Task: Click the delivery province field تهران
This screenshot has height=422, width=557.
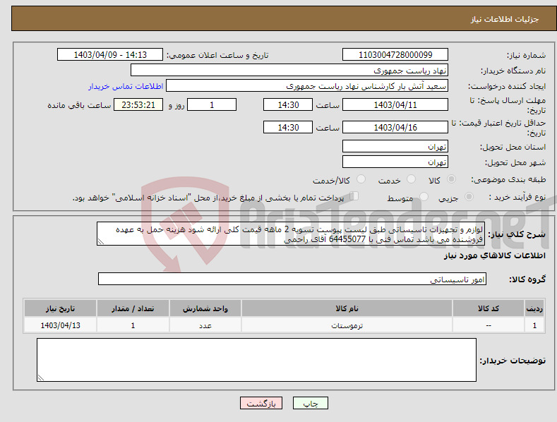Action: click(x=395, y=146)
